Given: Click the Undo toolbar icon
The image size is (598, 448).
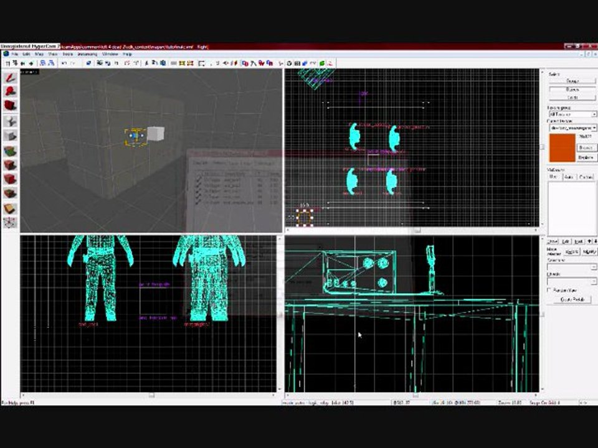Looking at the screenshot, I should (64, 63).
